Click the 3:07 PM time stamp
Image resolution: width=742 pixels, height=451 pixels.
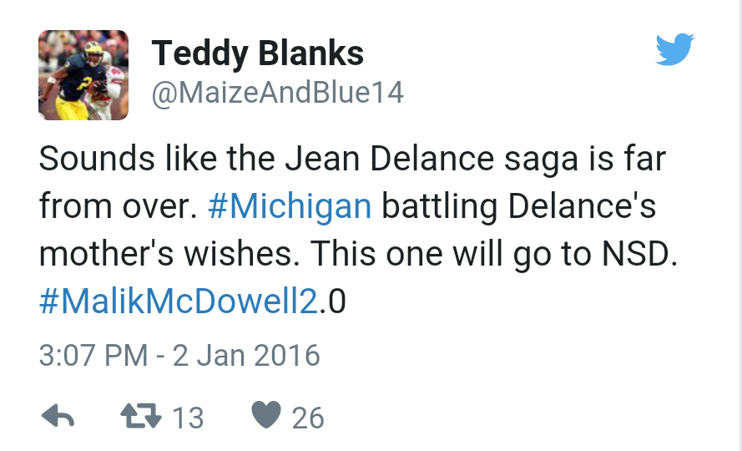point(93,355)
